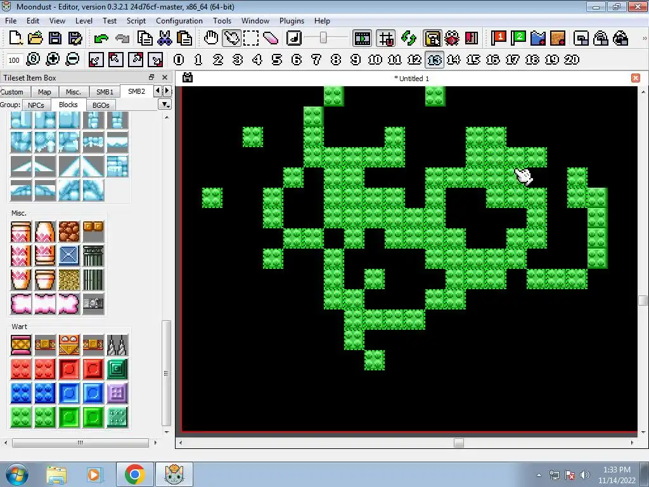This screenshot has height=487, width=649.
Task: Toggle grid snapping button in toolbar
Action: tap(386, 39)
